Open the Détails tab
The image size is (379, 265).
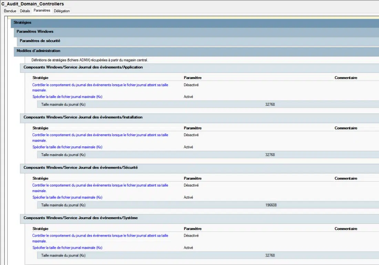click(x=25, y=11)
